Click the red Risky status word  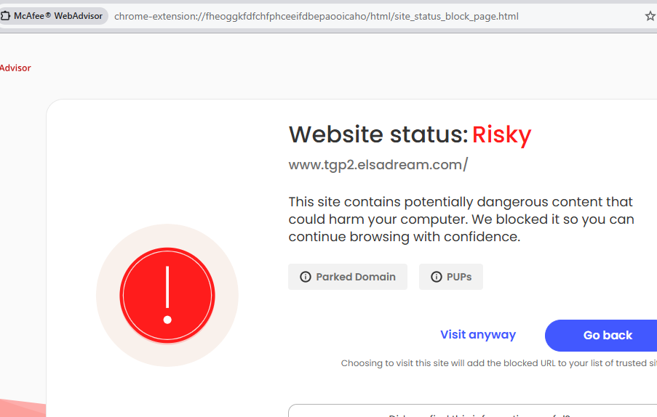tap(501, 134)
